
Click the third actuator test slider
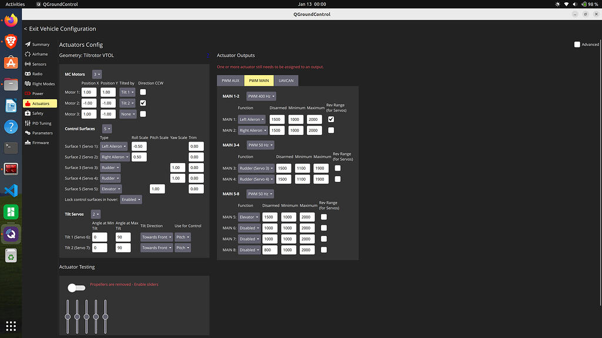(86, 316)
